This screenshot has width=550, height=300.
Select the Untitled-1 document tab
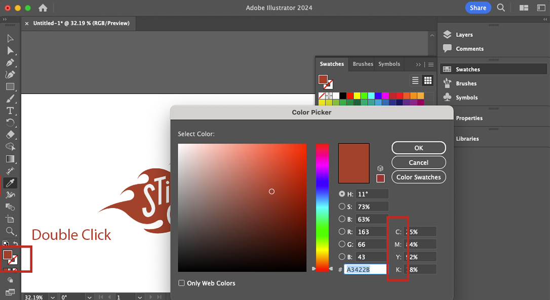point(82,23)
